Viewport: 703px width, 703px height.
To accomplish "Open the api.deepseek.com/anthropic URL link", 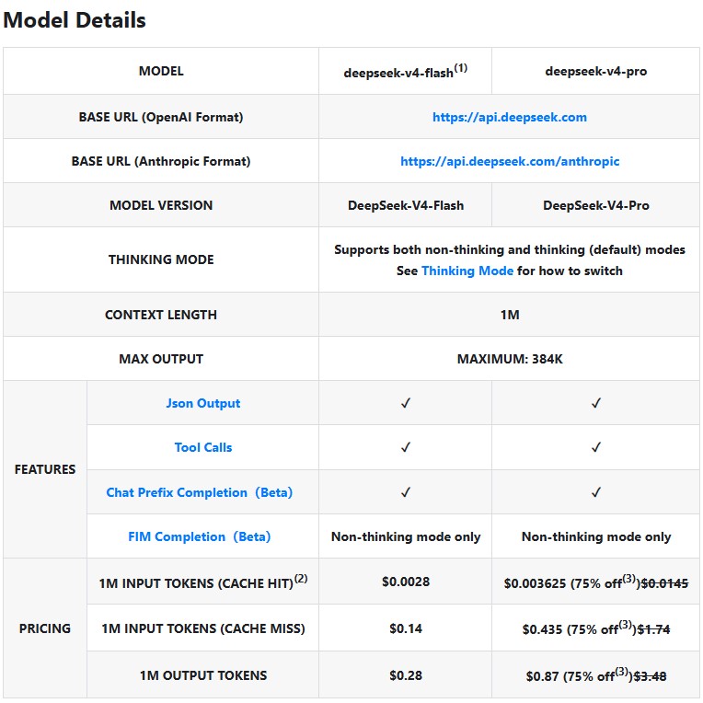I will pyautogui.click(x=510, y=161).
